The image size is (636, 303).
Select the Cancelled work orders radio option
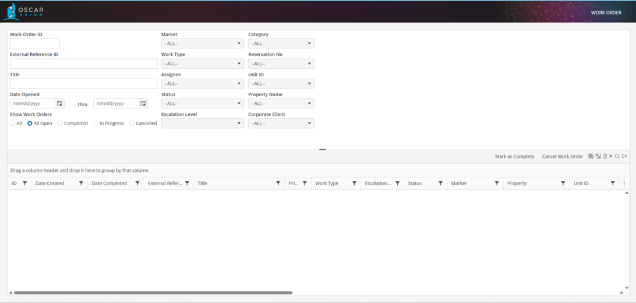(x=132, y=124)
